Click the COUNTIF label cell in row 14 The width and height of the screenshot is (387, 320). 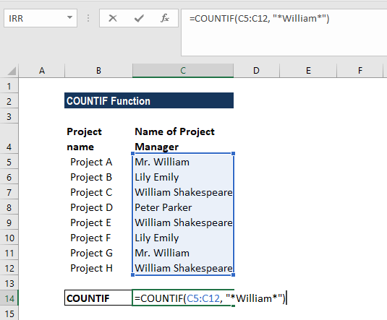click(x=98, y=298)
